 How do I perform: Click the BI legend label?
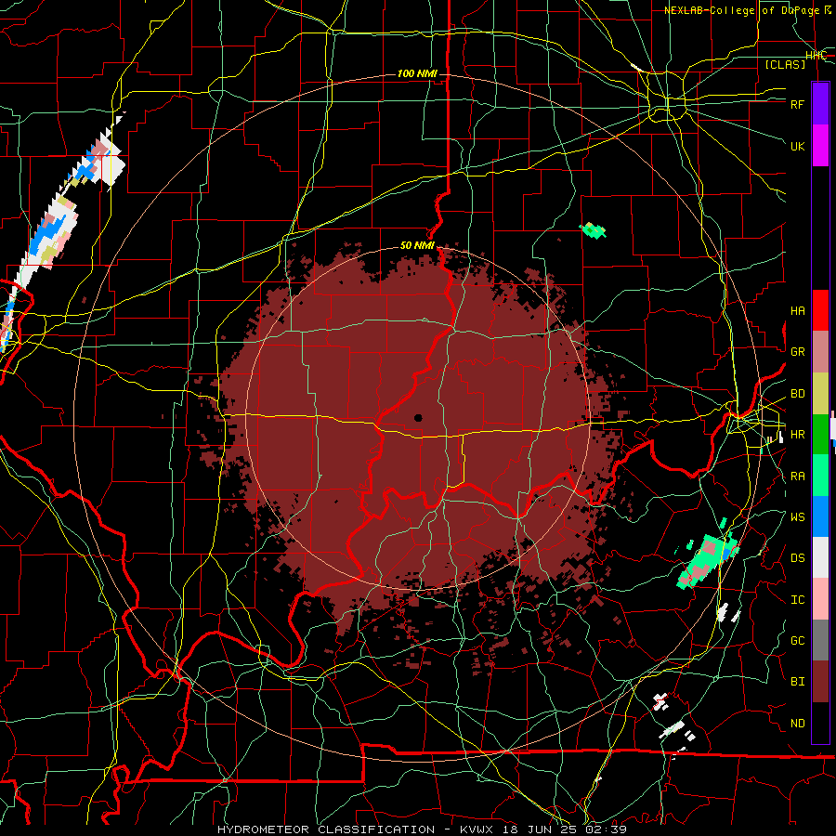[797, 682]
